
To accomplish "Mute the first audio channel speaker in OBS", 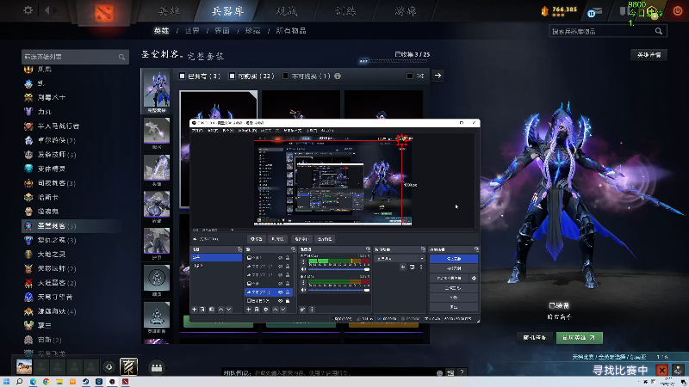I will pos(303,269).
